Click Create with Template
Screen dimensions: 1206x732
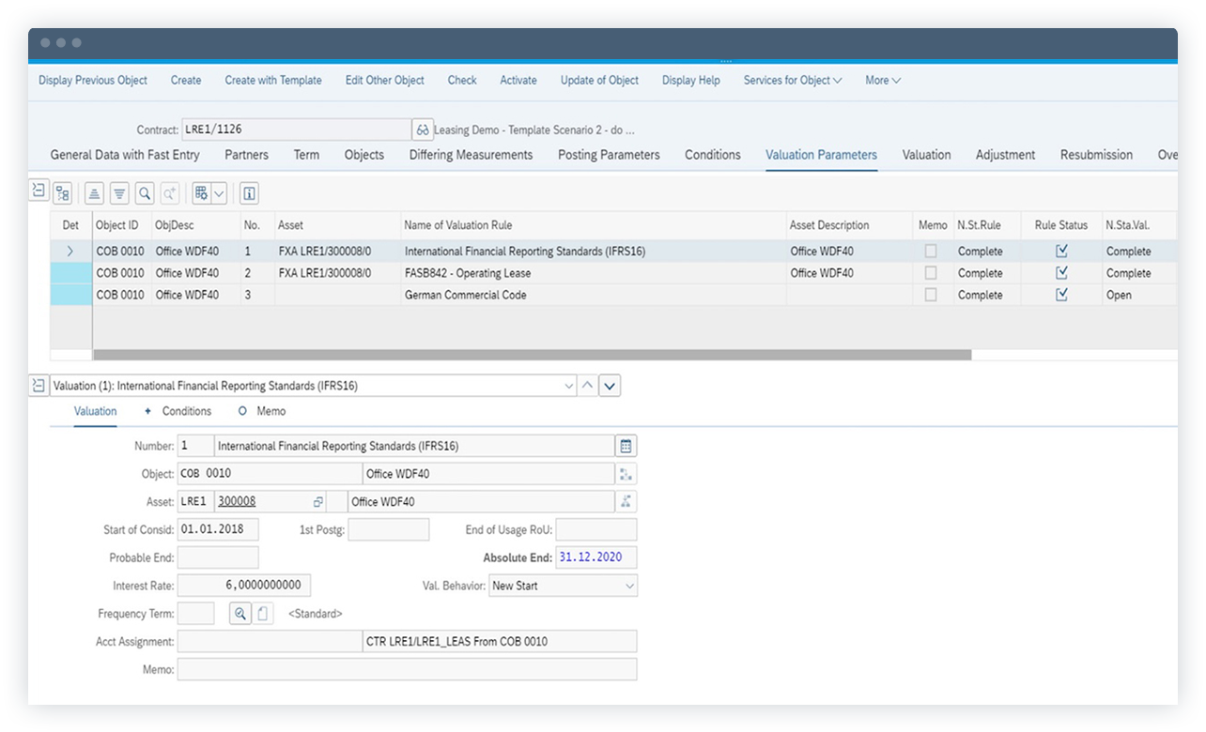(272, 81)
